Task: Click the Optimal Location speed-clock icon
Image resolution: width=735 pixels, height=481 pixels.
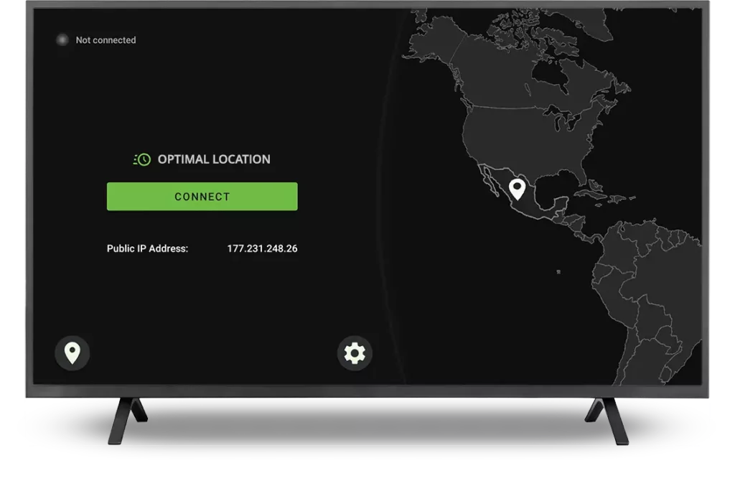Action: (142, 159)
